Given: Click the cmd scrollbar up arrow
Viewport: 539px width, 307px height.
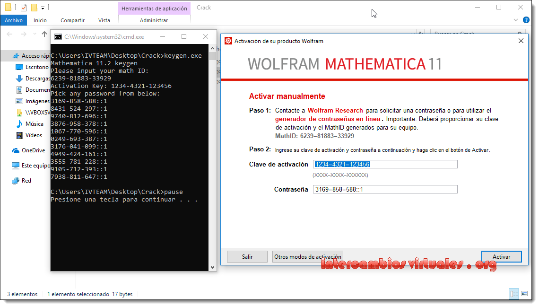Looking at the screenshot, I should tap(212, 48).
